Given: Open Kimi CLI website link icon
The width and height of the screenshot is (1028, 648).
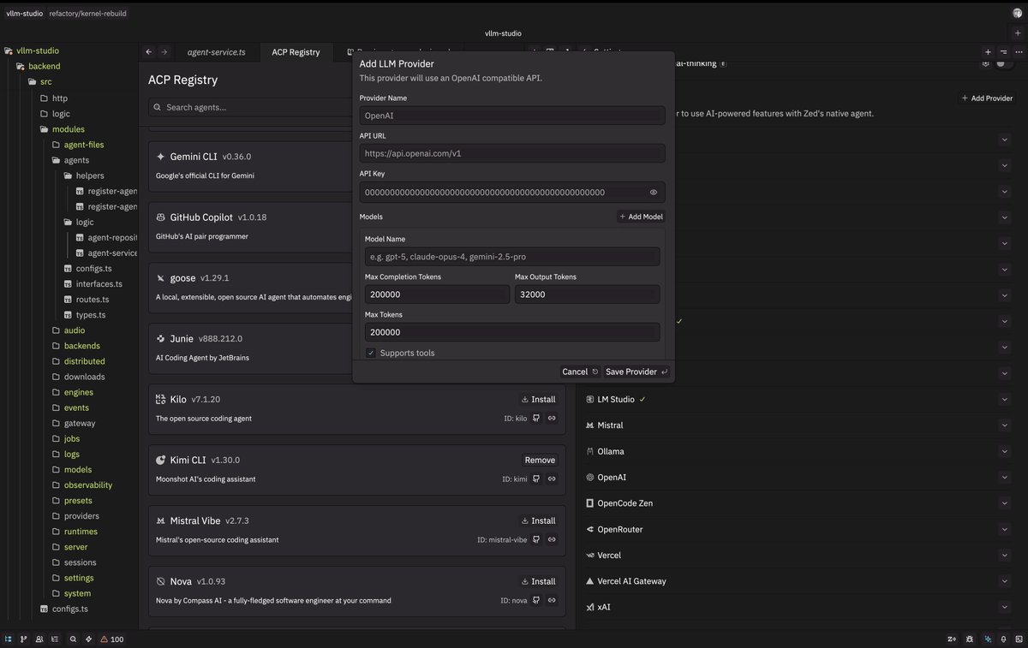Looking at the screenshot, I should point(552,479).
